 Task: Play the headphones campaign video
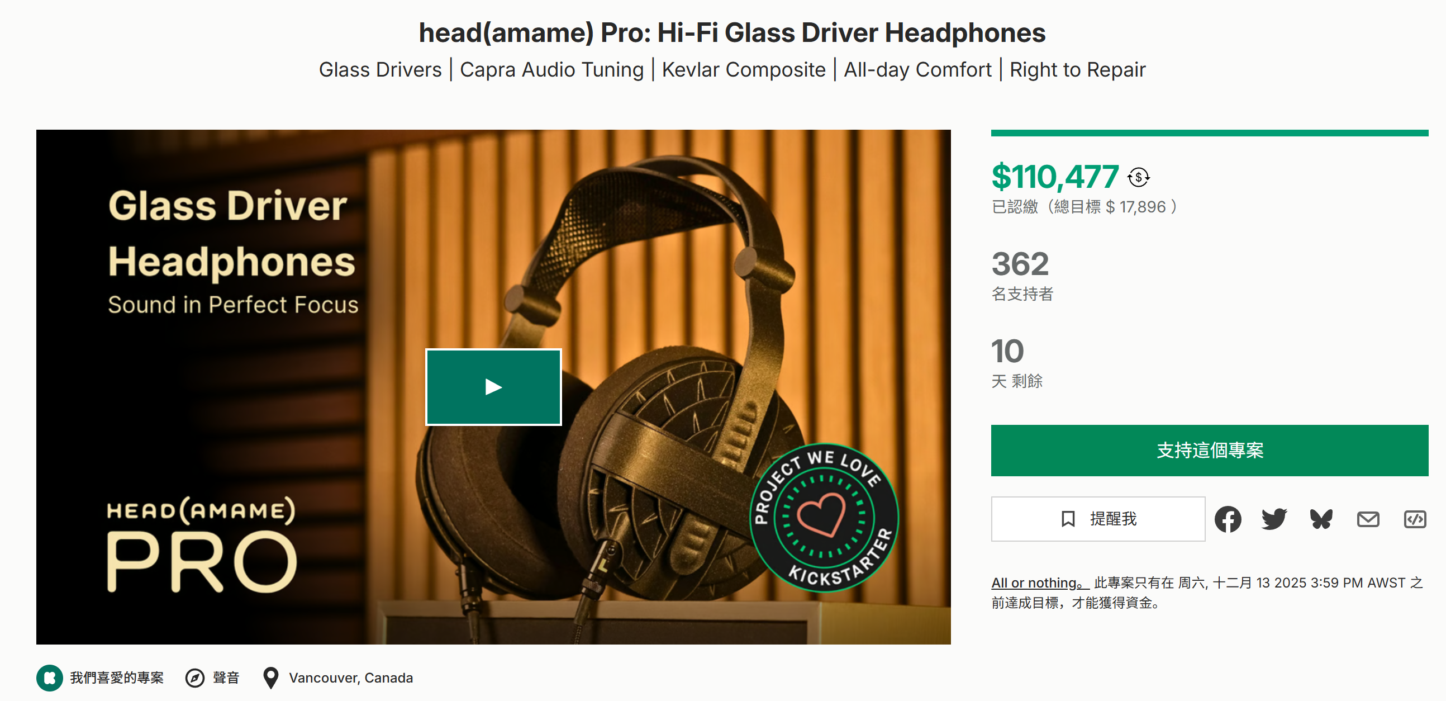pyautogui.click(x=493, y=387)
